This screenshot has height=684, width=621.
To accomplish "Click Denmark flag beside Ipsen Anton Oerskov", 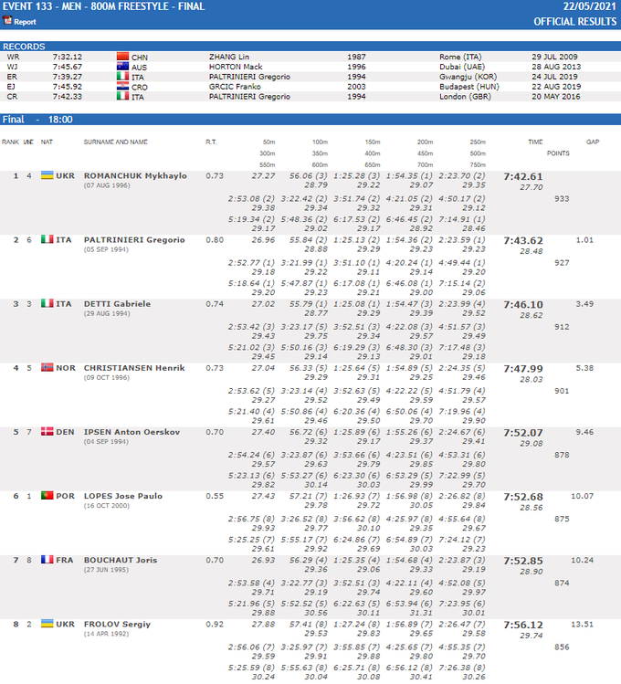I will pos(47,431).
